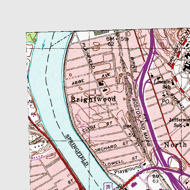The image size is (190, 190).
Task: Select the BM 63 benchmark label
Action: click(x=156, y=179)
